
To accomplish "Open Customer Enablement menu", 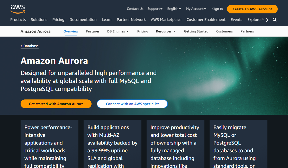I will pyautogui.click(x=206, y=20).
